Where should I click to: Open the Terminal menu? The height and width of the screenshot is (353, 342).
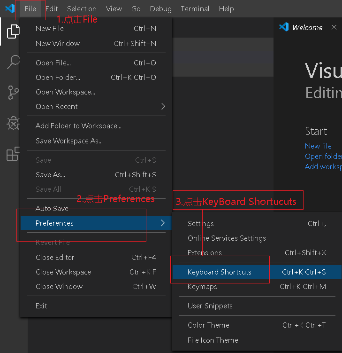(x=195, y=8)
